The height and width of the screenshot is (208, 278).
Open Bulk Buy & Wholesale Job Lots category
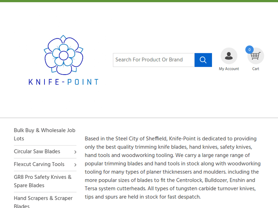(44, 134)
